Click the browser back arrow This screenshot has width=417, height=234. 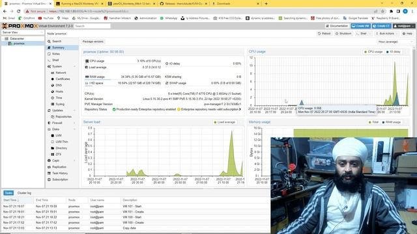tap(5, 11)
